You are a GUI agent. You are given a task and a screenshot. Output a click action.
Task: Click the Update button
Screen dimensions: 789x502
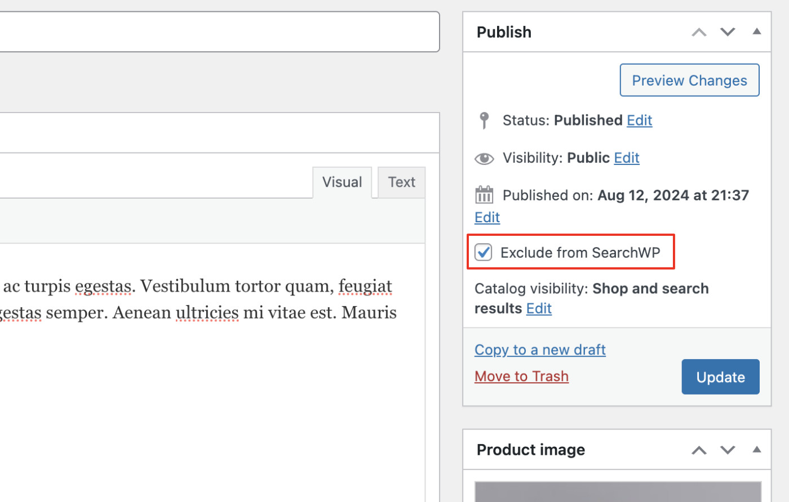tap(720, 376)
